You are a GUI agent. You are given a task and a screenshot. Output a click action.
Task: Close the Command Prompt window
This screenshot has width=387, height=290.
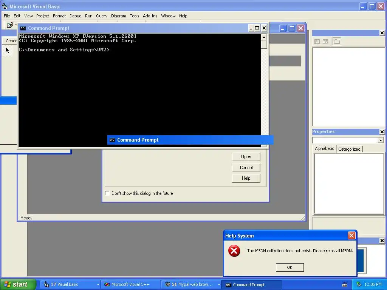tap(264, 28)
